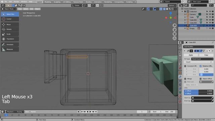Select wireframe viewport shading icon

(x=164, y=9)
